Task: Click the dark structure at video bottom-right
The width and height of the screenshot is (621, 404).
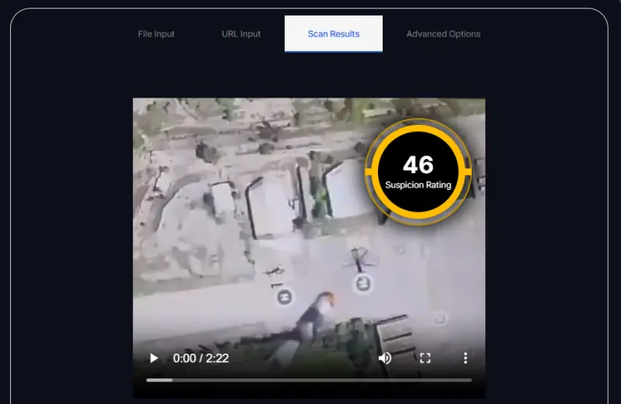Action: pyautogui.click(x=394, y=335)
